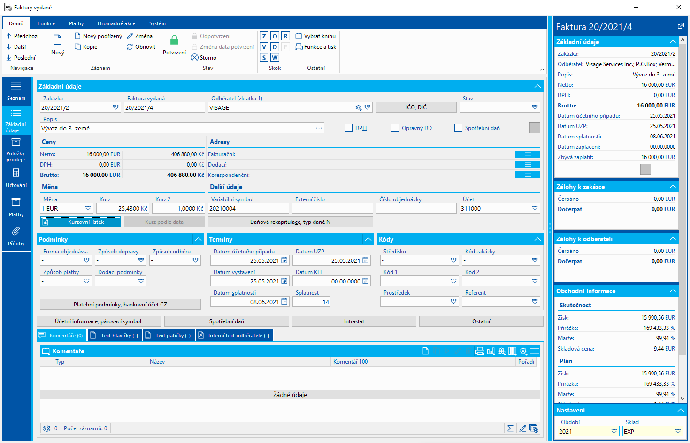The image size is (690, 443).
Task: Enable the DPH checkbox
Action: (348, 128)
